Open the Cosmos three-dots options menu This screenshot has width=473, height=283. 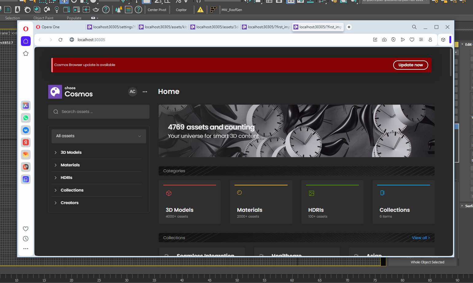coord(145,91)
